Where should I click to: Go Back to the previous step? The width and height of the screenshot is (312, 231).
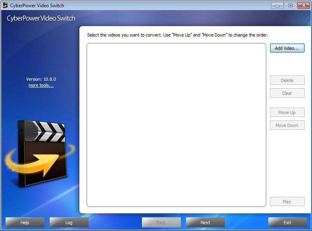[161, 223]
